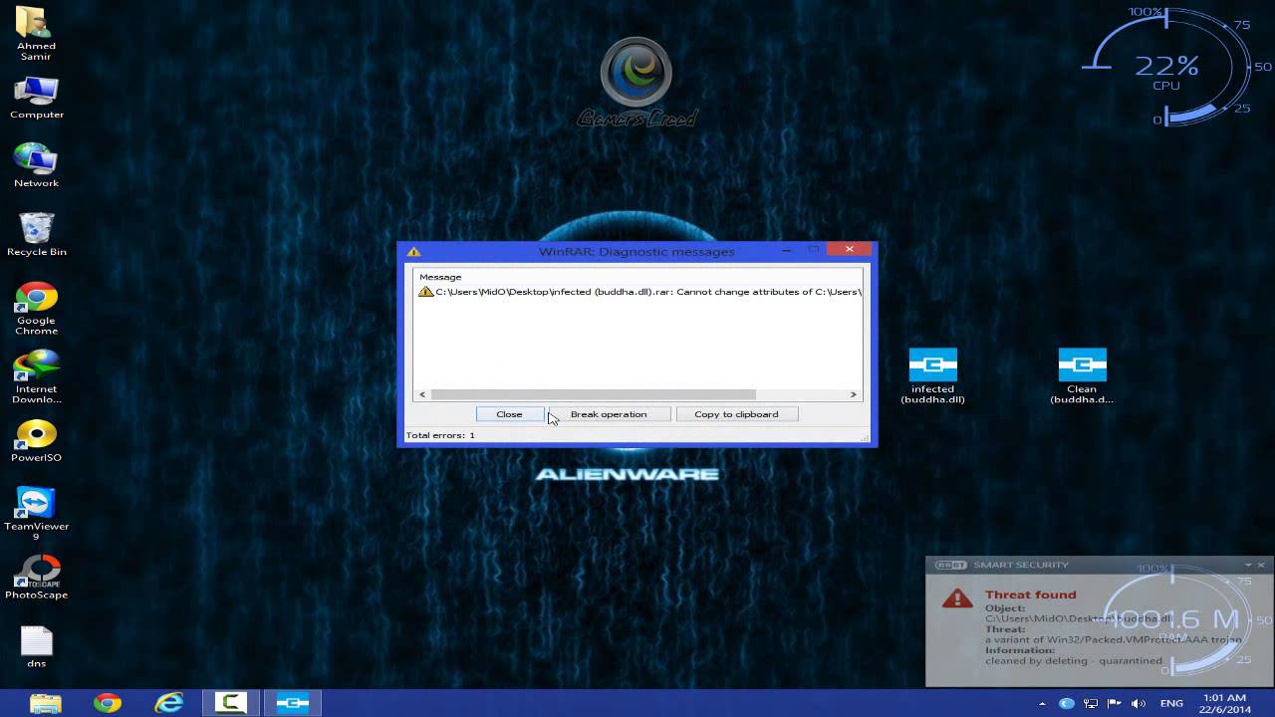Click the warning icon in WinRAR message row
This screenshot has width=1275, height=717.
tap(425, 292)
